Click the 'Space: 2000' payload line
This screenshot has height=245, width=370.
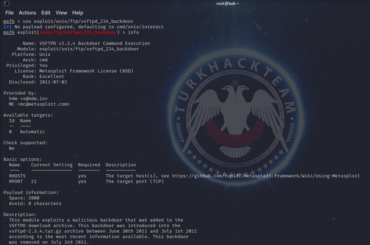24,198
